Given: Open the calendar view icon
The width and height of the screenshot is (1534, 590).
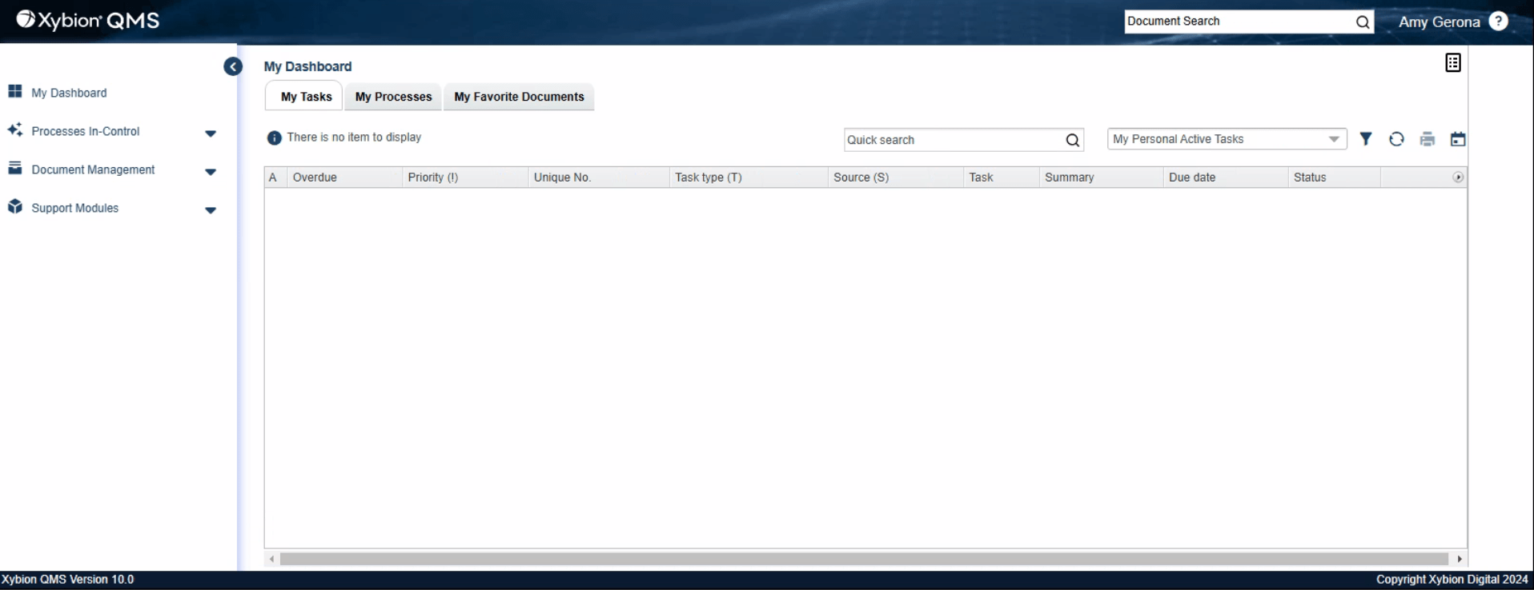Looking at the screenshot, I should point(1458,139).
